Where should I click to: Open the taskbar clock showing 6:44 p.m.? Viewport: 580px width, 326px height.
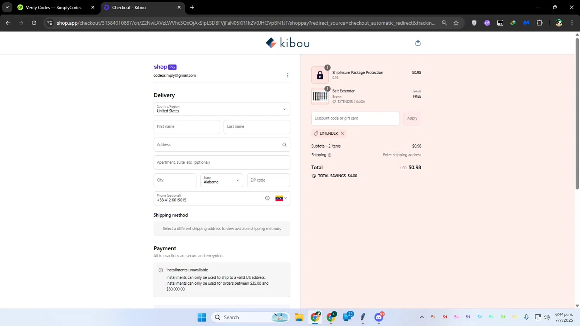click(564, 318)
